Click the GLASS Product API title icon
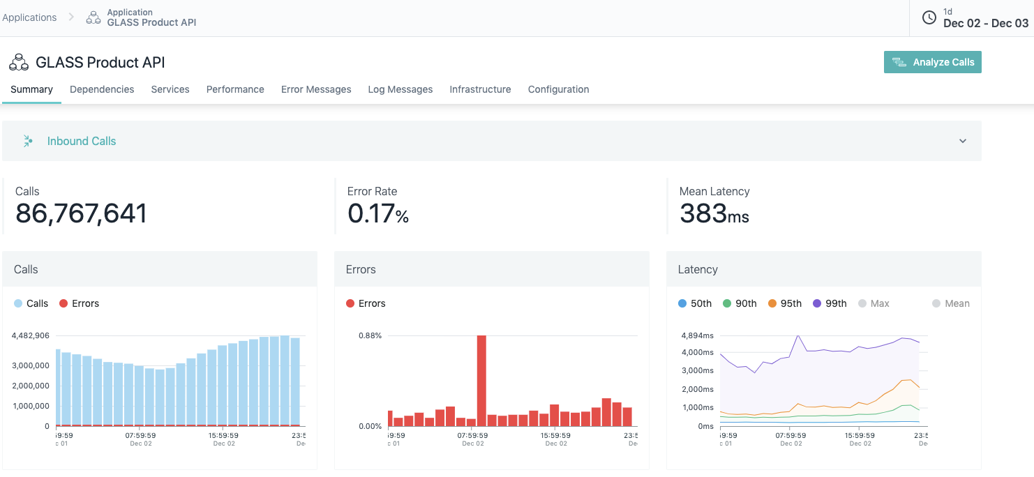The width and height of the screenshot is (1034, 477). pos(19,62)
